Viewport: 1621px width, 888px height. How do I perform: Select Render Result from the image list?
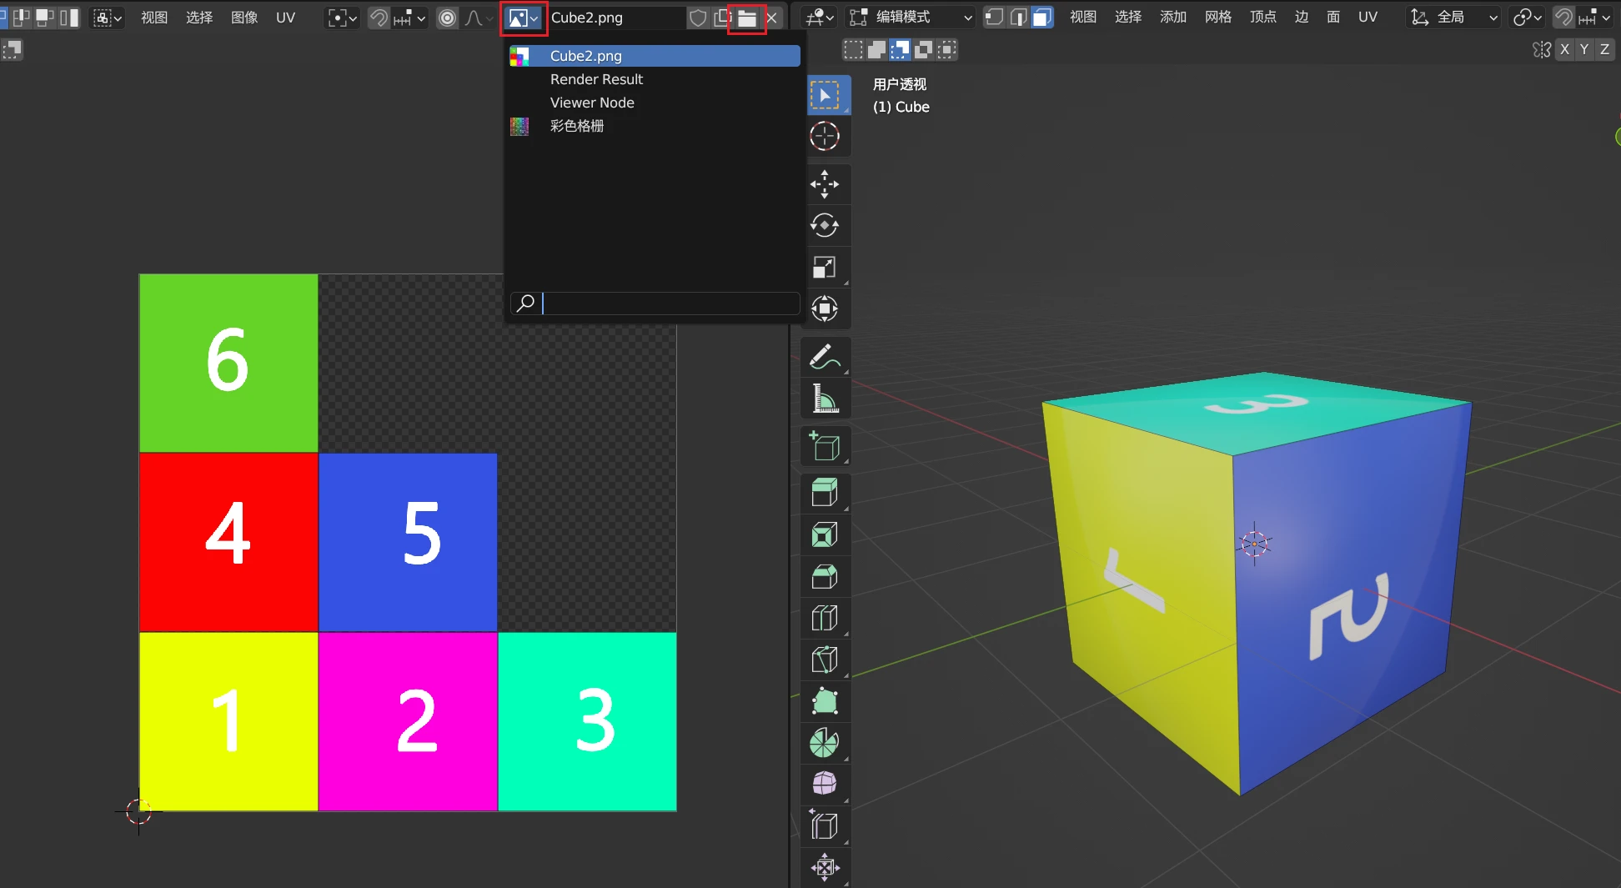click(x=596, y=79)
